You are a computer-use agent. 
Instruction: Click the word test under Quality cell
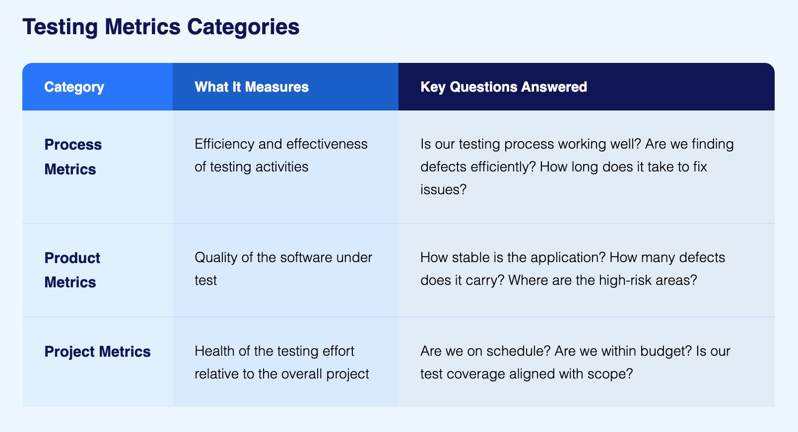tap(206, 280)
